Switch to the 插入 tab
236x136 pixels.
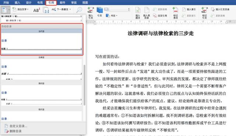17,3
